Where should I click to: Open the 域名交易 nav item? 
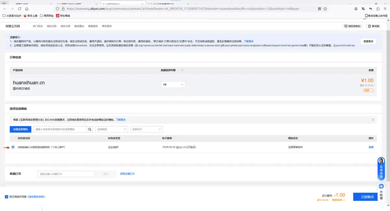coord(65,26)
